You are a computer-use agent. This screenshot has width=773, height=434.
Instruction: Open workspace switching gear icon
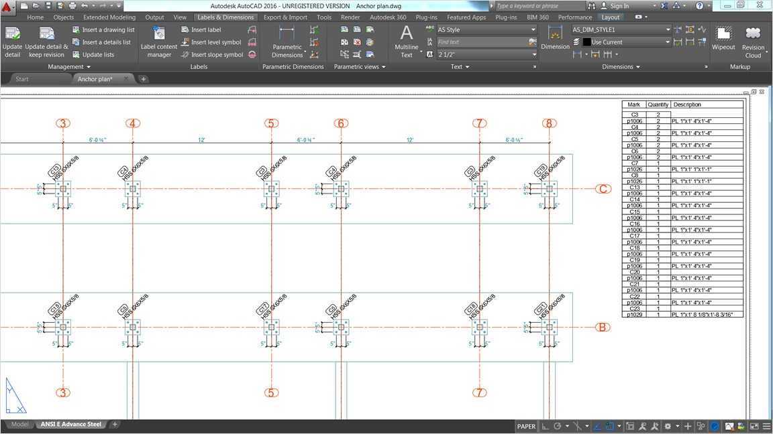click(668, 426)
